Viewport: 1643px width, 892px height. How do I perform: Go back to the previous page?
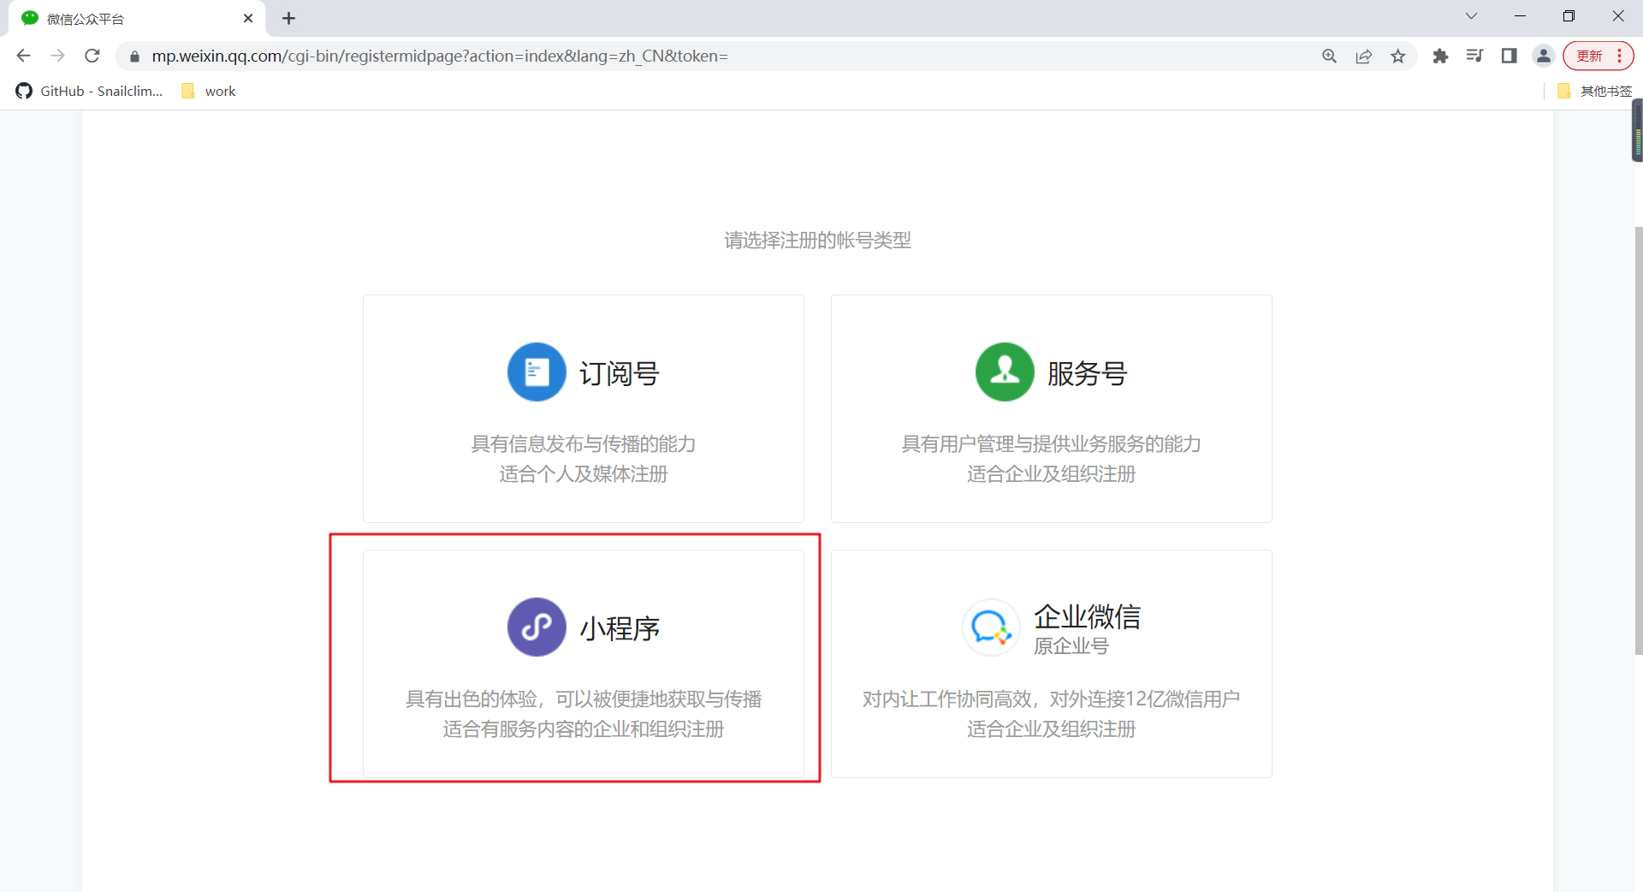click(23, 56)
